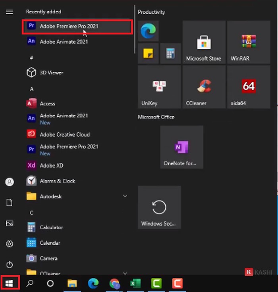This screenshot has width=278, height=292.
Task: Open Adobe Premiere Pro 2021 marked New
Action: 77,150
